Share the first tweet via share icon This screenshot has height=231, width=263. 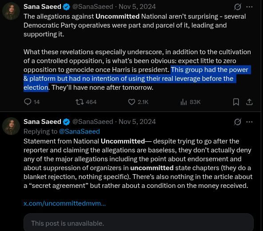click(249, 102)
